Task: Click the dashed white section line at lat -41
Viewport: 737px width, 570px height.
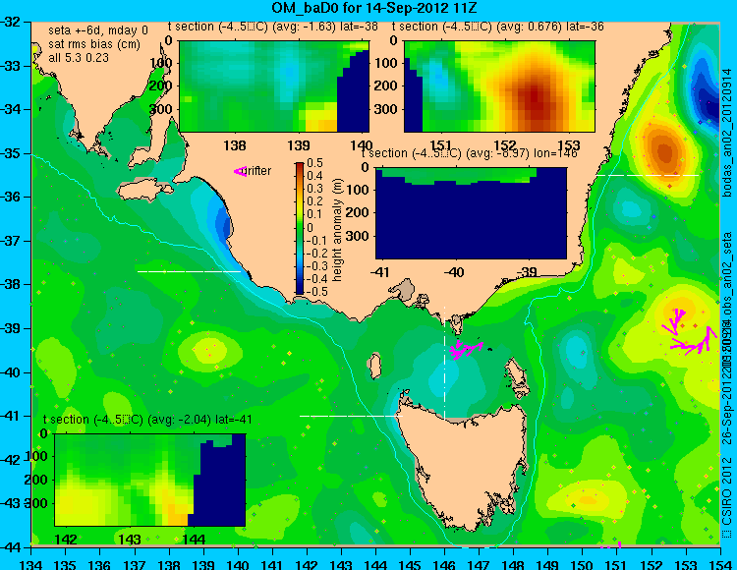Action: (351, 416)
